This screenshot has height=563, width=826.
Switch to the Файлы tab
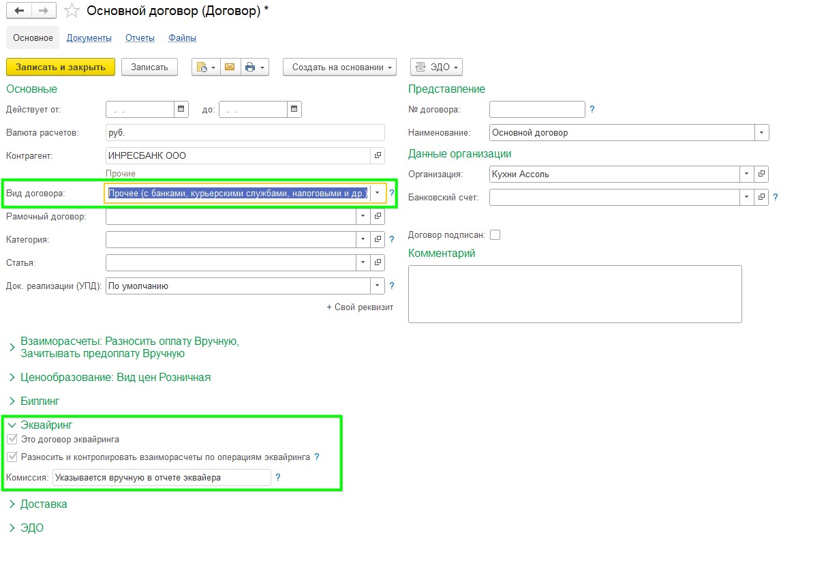tap(183, 38)
